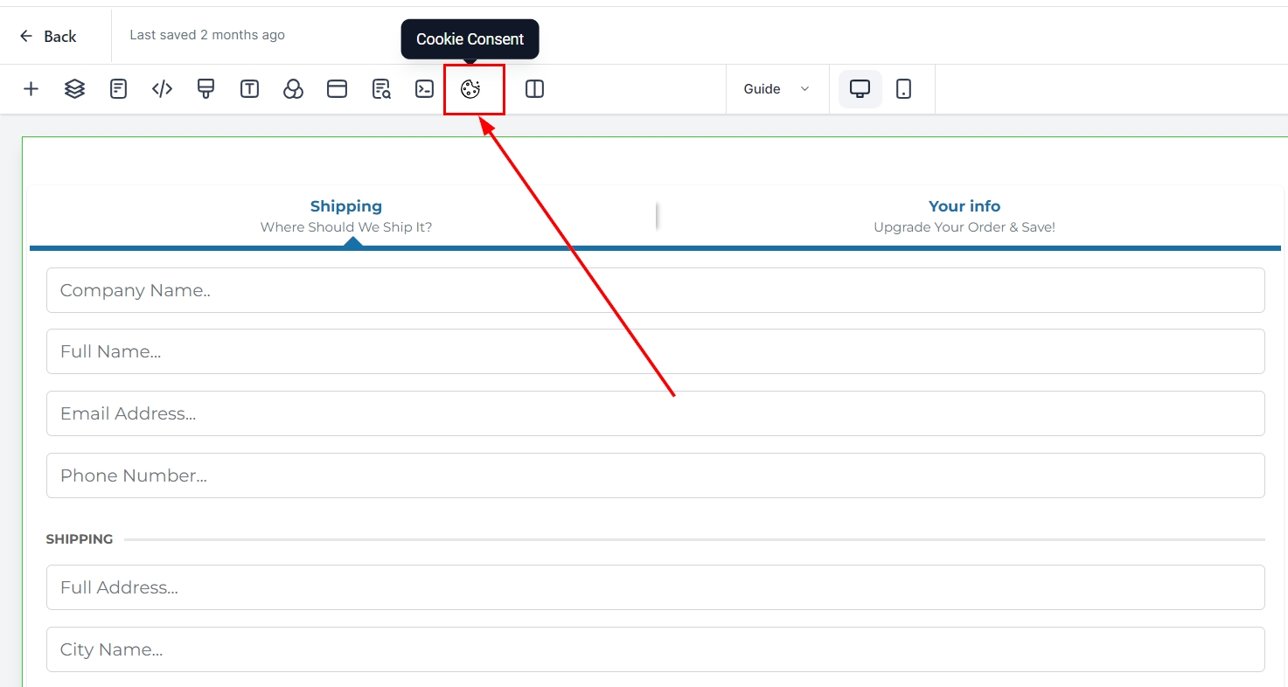The height and width of the screenshot is (687, 1288).
Task: Select the paint brush styling icon
Action: (x=205, y=89)
